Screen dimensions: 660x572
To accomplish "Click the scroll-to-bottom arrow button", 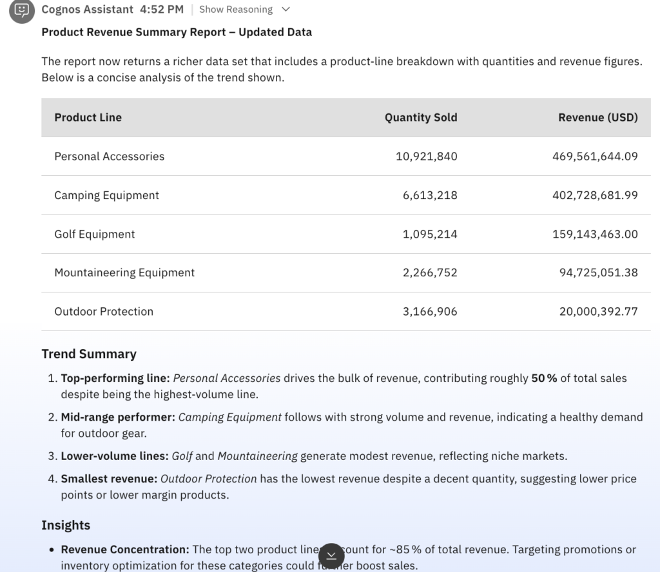I will pos(331,555).
